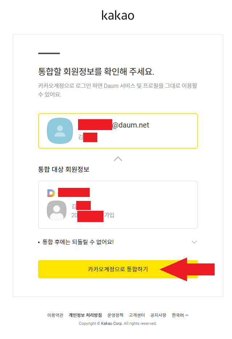The image size is (232, 339).
Task: Click the 통합 후에는 되돌릴 수 없어요 text
Action: click(78, 242)
